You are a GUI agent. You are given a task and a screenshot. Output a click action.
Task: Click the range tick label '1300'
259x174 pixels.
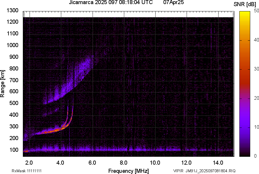pos(12,11)
